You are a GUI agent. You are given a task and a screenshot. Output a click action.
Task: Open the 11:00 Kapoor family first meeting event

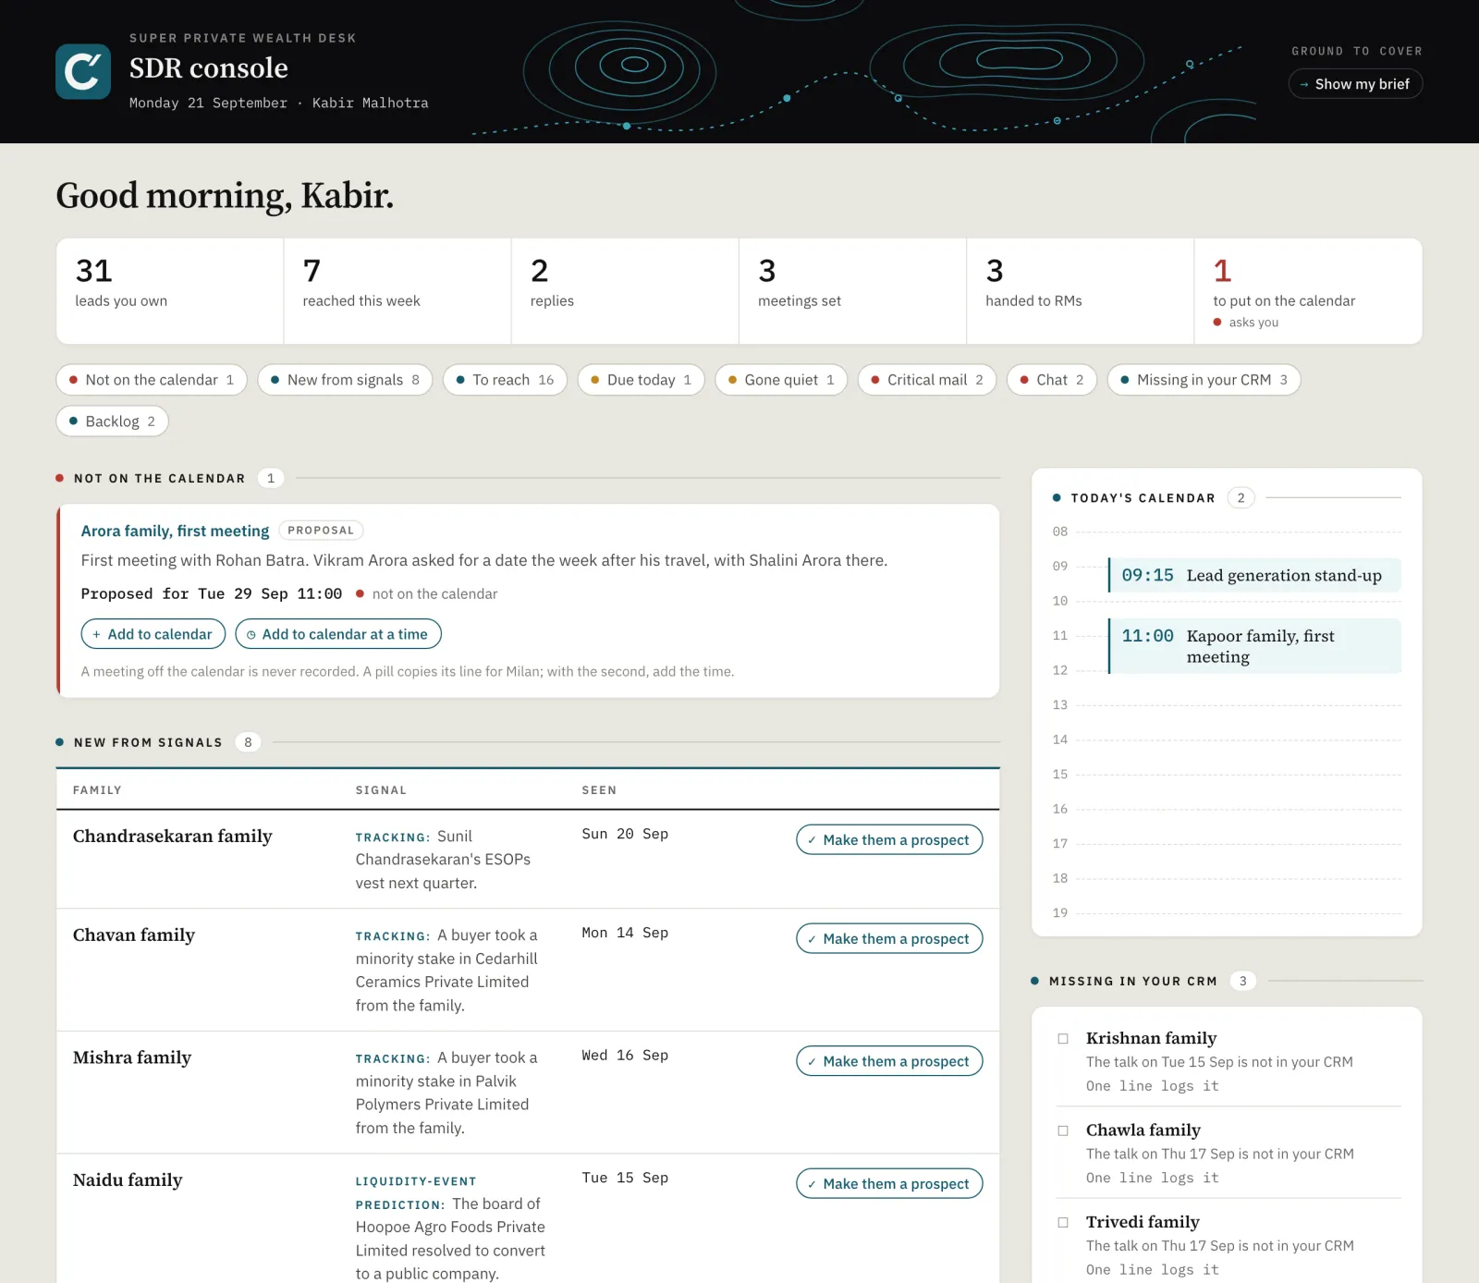coord(1254,646)
